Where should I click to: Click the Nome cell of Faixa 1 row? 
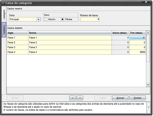pyautogui.click(x=70, y=38)
